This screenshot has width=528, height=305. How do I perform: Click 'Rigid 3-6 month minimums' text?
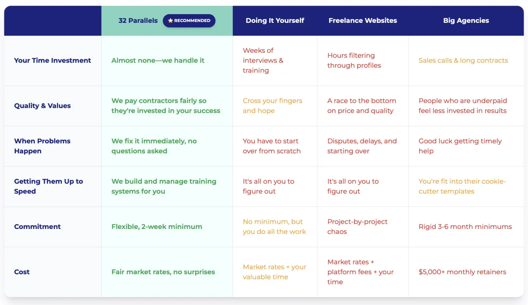(465, 227)
